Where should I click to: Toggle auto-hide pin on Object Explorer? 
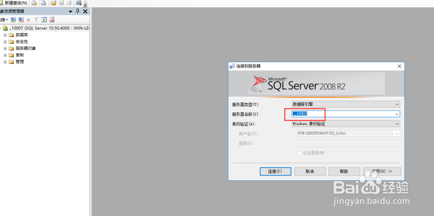click(78, 11)
